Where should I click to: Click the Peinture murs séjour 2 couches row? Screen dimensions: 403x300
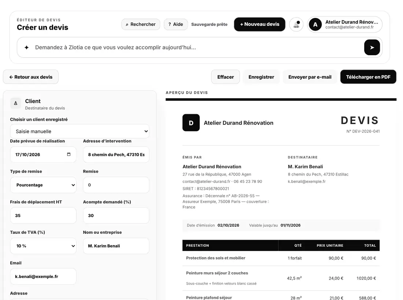(x=281, y=278)
